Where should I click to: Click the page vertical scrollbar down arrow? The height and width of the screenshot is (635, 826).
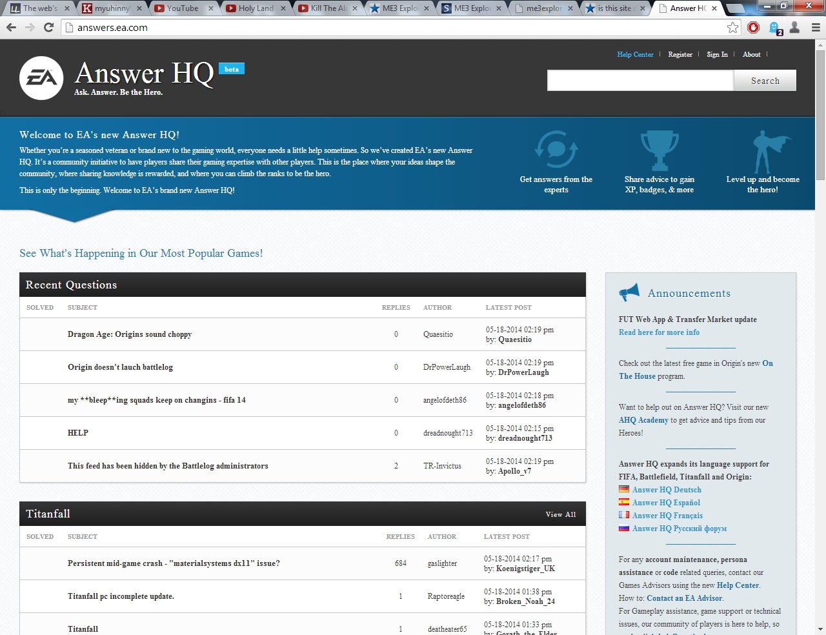[x=820, y=629]
